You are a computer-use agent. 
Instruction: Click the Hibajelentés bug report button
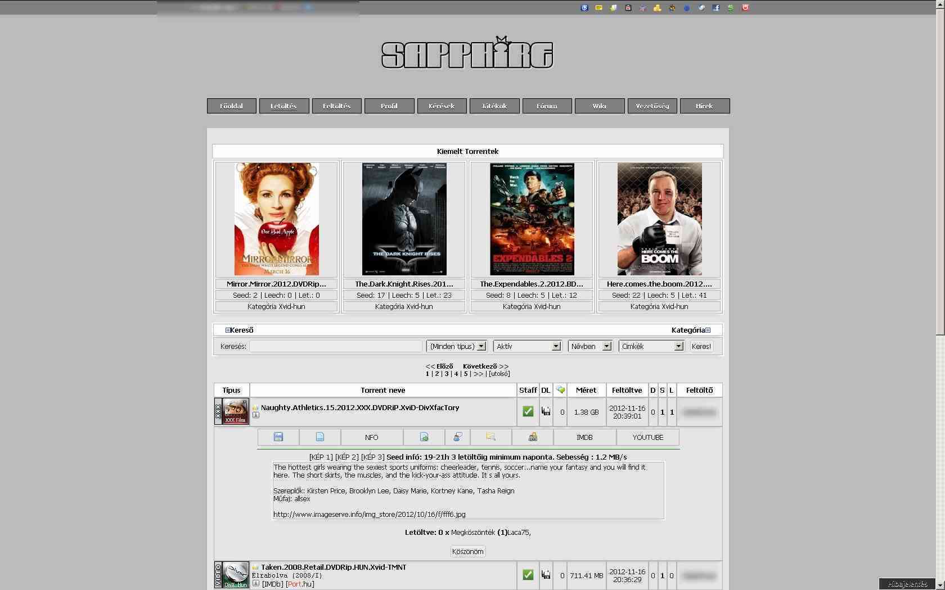[908, 584]
